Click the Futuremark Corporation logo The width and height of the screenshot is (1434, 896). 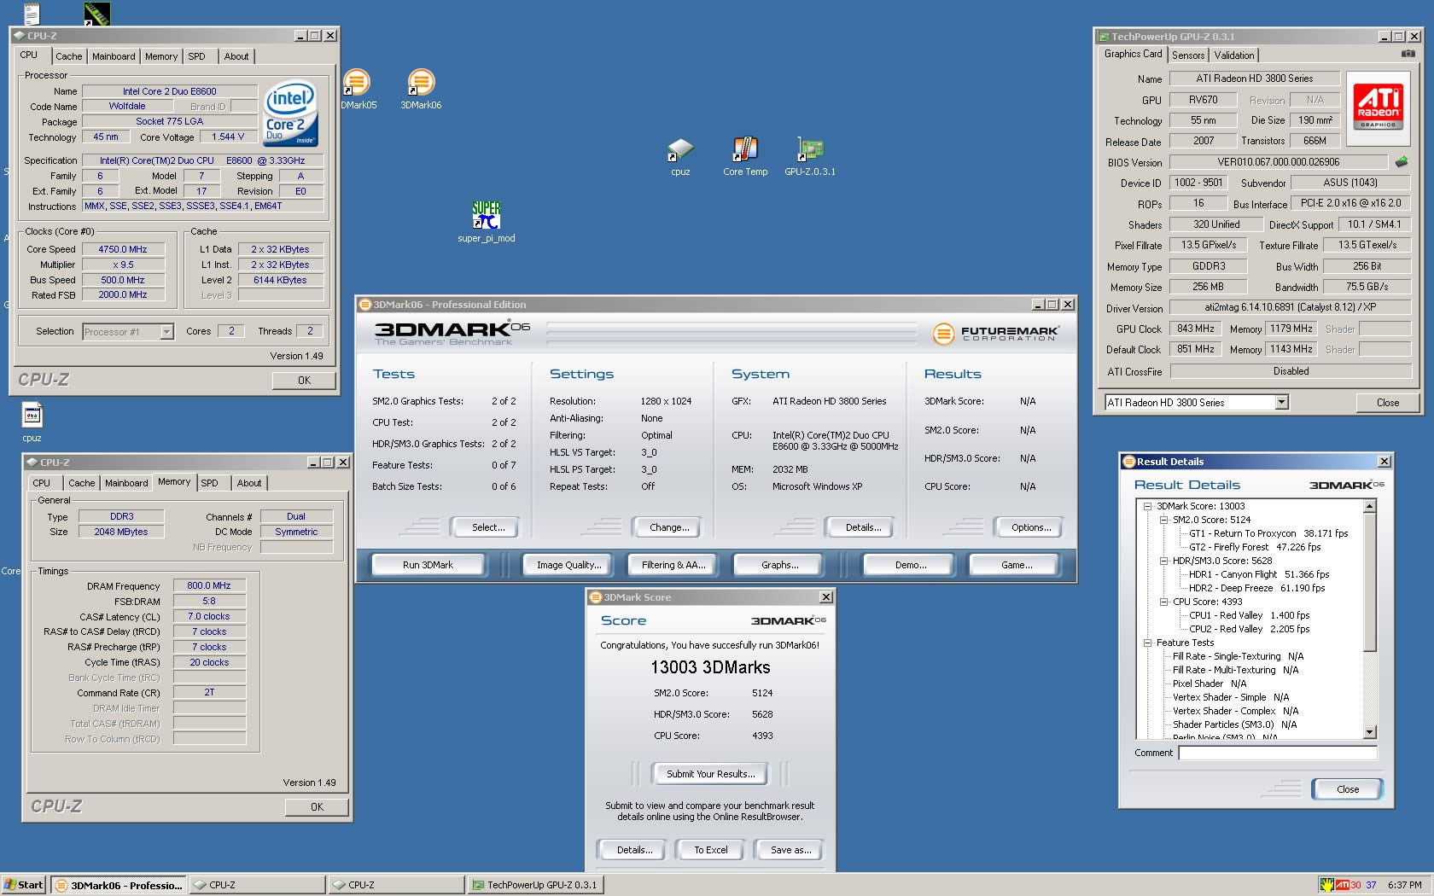pyautogui.click(x=995, y=333)
